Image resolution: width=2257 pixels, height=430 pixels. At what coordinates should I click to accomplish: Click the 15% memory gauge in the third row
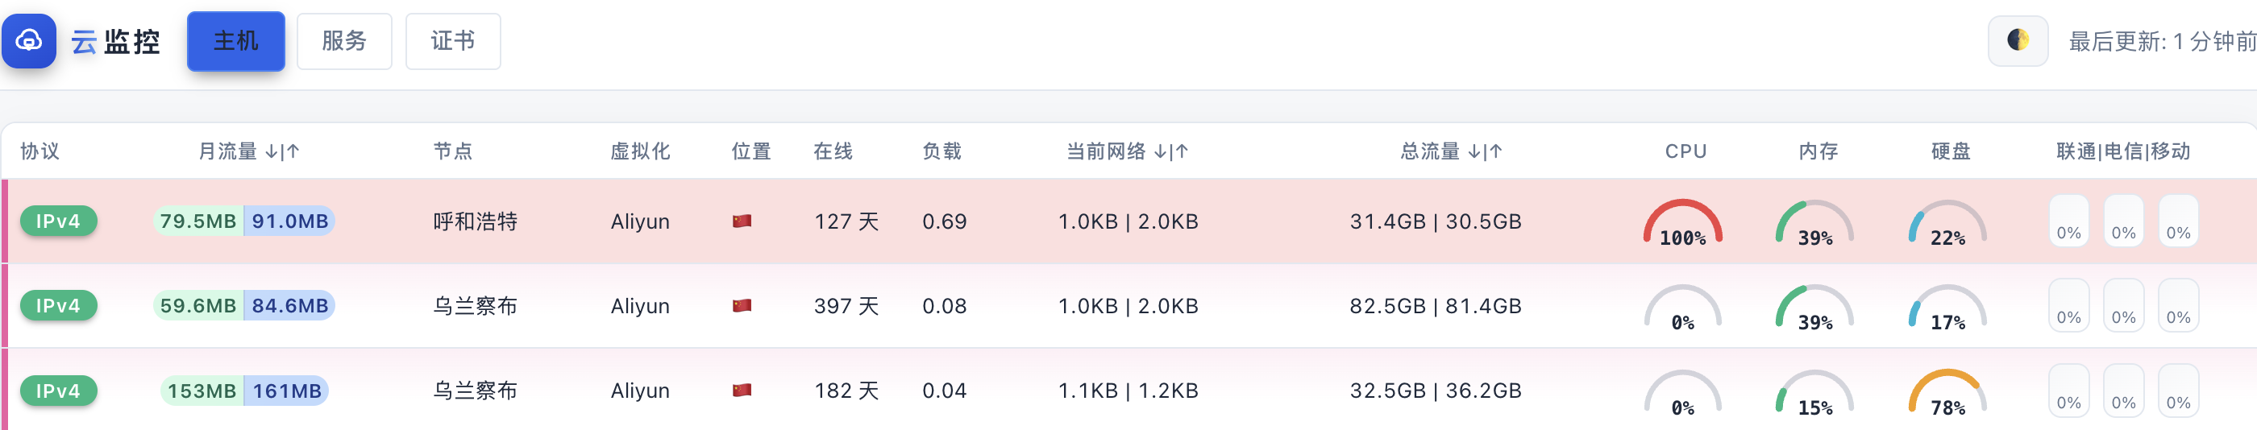pos(1814,393)
